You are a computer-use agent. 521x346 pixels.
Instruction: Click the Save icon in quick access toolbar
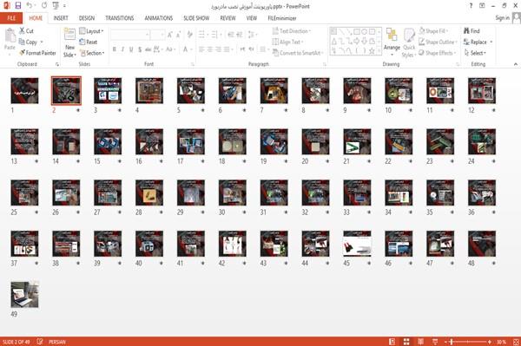click(18, 6)
